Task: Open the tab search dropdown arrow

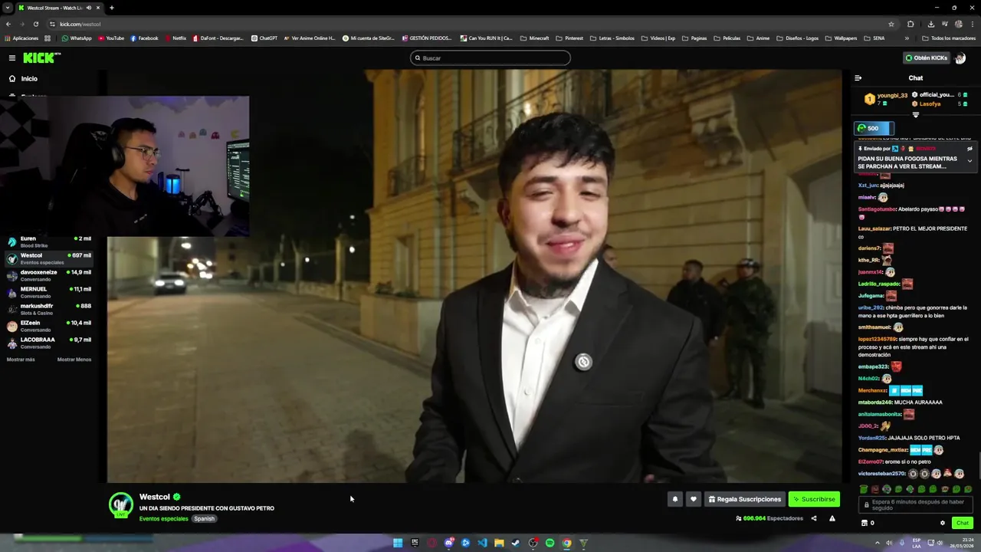Action: (7, 8)
